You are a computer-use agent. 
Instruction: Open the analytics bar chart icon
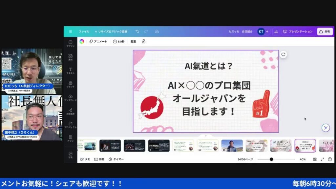pyautogui.click(x=276, y=31)
